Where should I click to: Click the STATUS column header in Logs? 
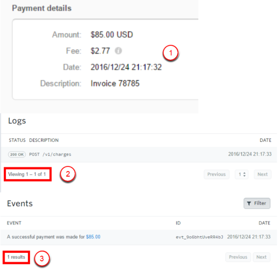pyautogui.click(x=17, y=140)
